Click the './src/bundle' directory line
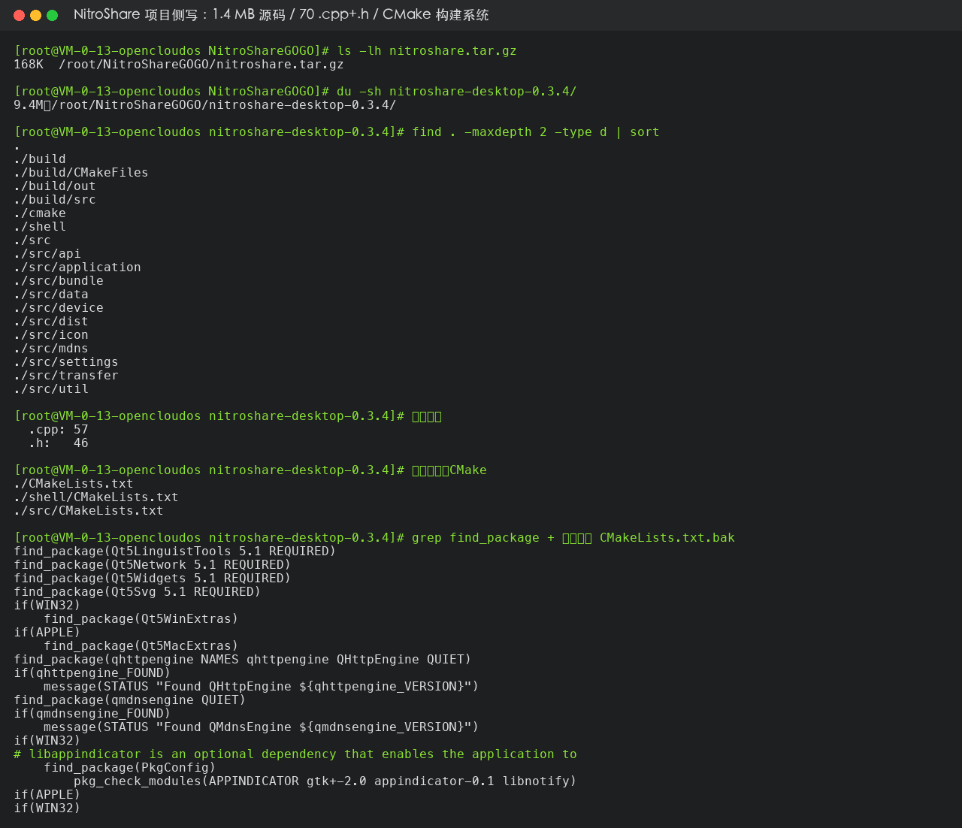Image resolution: width=962 pixels, height=828 pixels. 59,281
